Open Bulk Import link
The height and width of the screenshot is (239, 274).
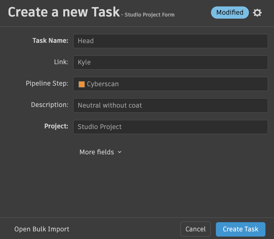pos(42,229)
